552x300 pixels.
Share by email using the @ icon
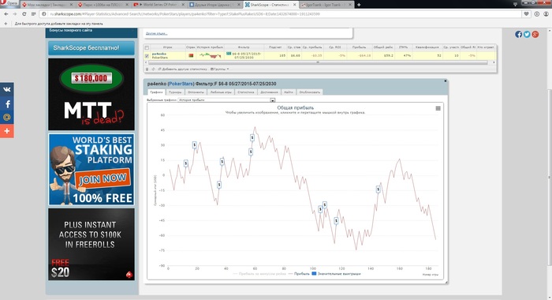click(x=6, y=117)
